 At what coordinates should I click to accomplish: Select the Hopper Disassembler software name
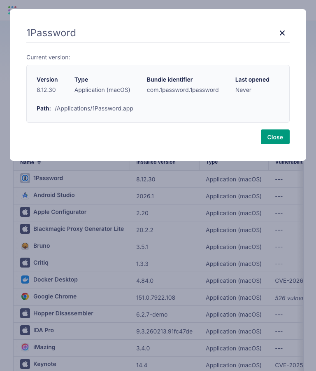[63, 313]
